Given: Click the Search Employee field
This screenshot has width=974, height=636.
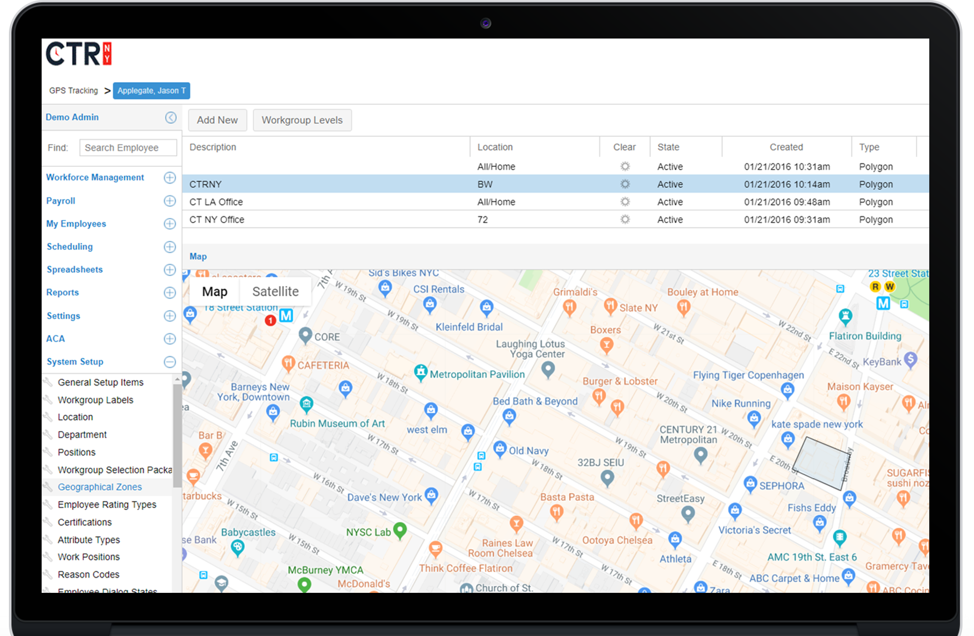Looking at the screenshot, I should tap(128, 148).
